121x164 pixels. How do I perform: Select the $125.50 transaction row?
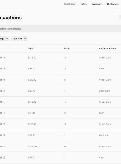[60, 58]
